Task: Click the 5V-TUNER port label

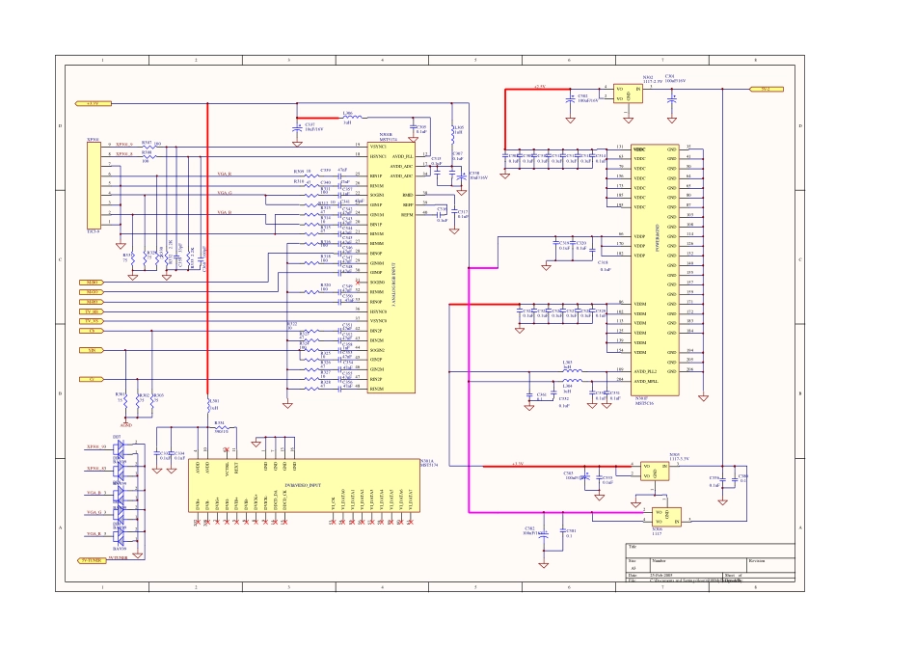Action: pos(91,559)
